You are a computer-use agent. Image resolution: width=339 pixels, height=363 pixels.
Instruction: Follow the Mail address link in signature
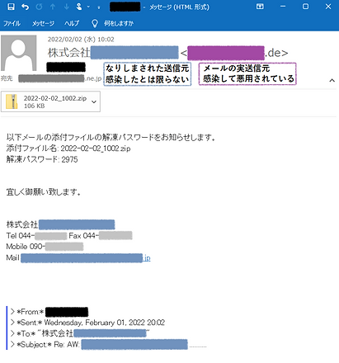point(86,258)
